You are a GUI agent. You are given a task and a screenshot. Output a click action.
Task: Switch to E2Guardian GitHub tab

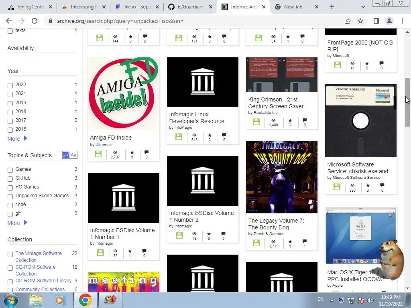click(190, 7)
